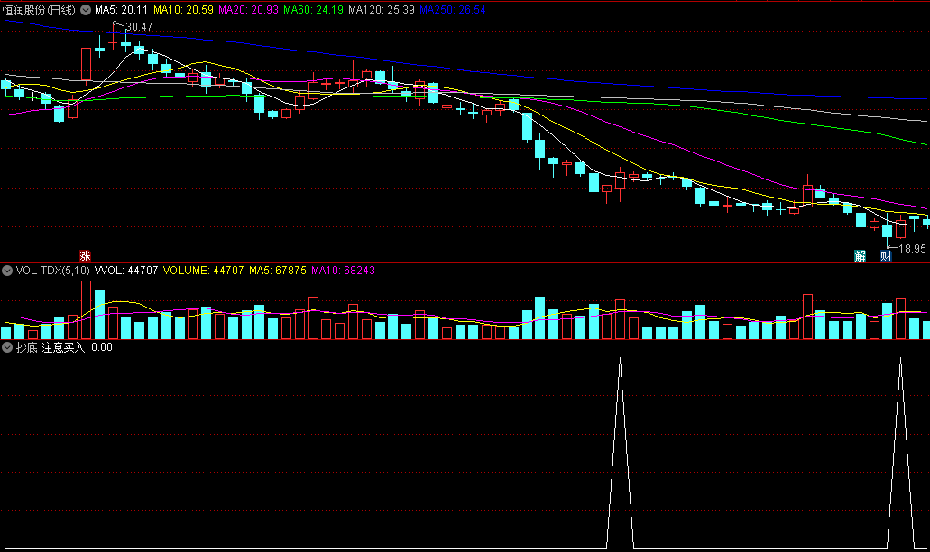Open the VOL-TDX indicator dropdown arrow
This screenshot has height=552, width=930.
7,271
